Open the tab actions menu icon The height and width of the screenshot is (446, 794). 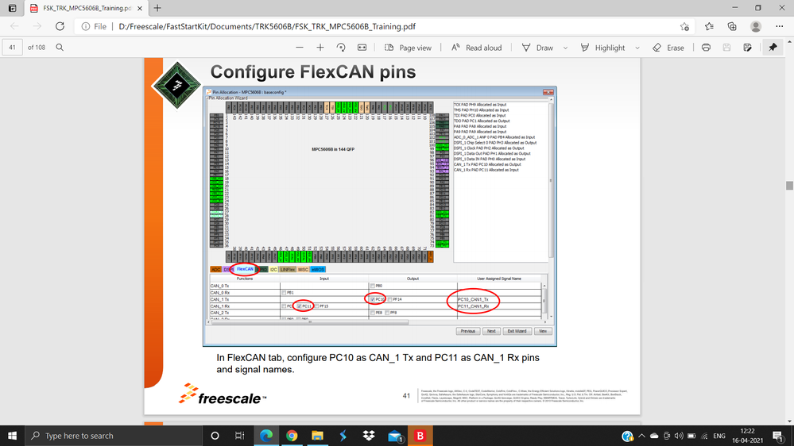click(x=12, y=8)
